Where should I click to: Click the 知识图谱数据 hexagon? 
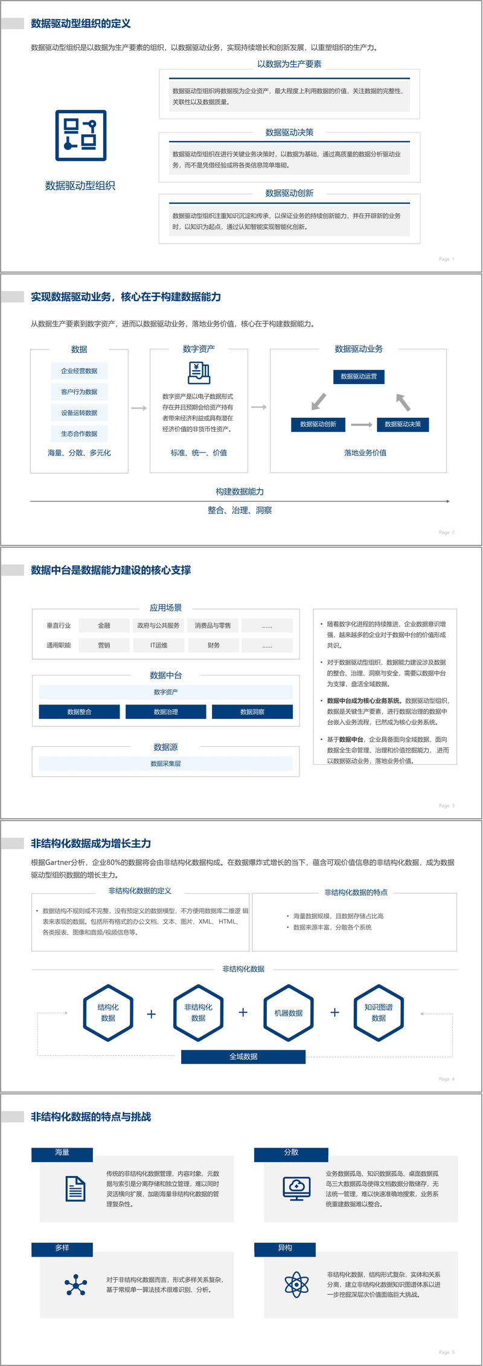pyautogui.click(x=379, y=1013)
